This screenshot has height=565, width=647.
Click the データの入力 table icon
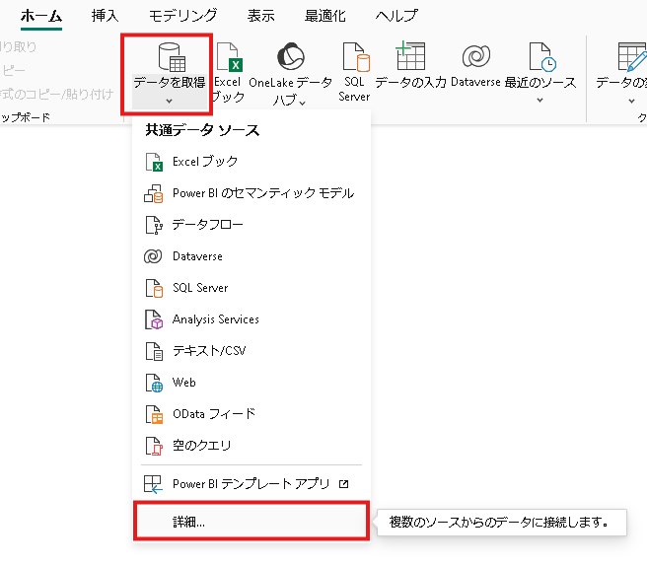click(410, 55)
